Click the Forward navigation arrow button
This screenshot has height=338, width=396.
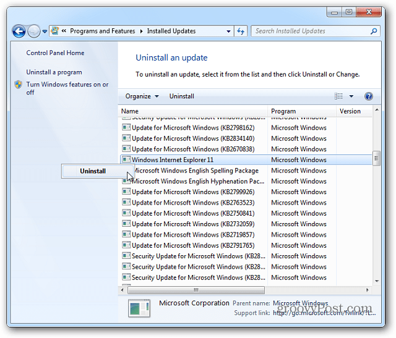tap(33, 32)
